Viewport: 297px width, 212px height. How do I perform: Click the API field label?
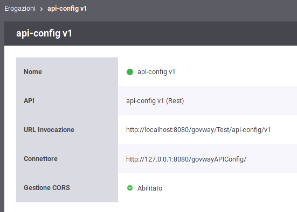[x=29, y=101]
